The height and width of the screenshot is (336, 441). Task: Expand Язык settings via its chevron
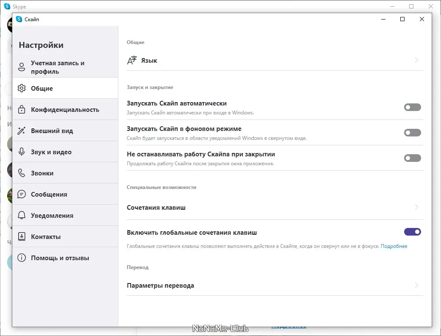(416, 60)
